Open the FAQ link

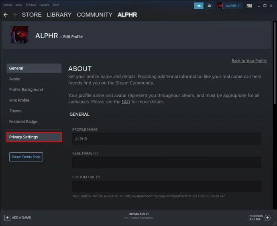pos(126,102)
